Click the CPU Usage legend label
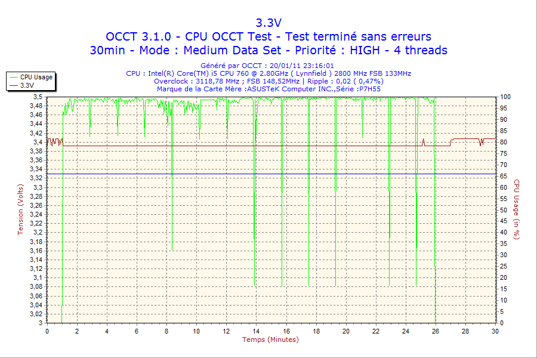537x358 pixels. point(36,77)
